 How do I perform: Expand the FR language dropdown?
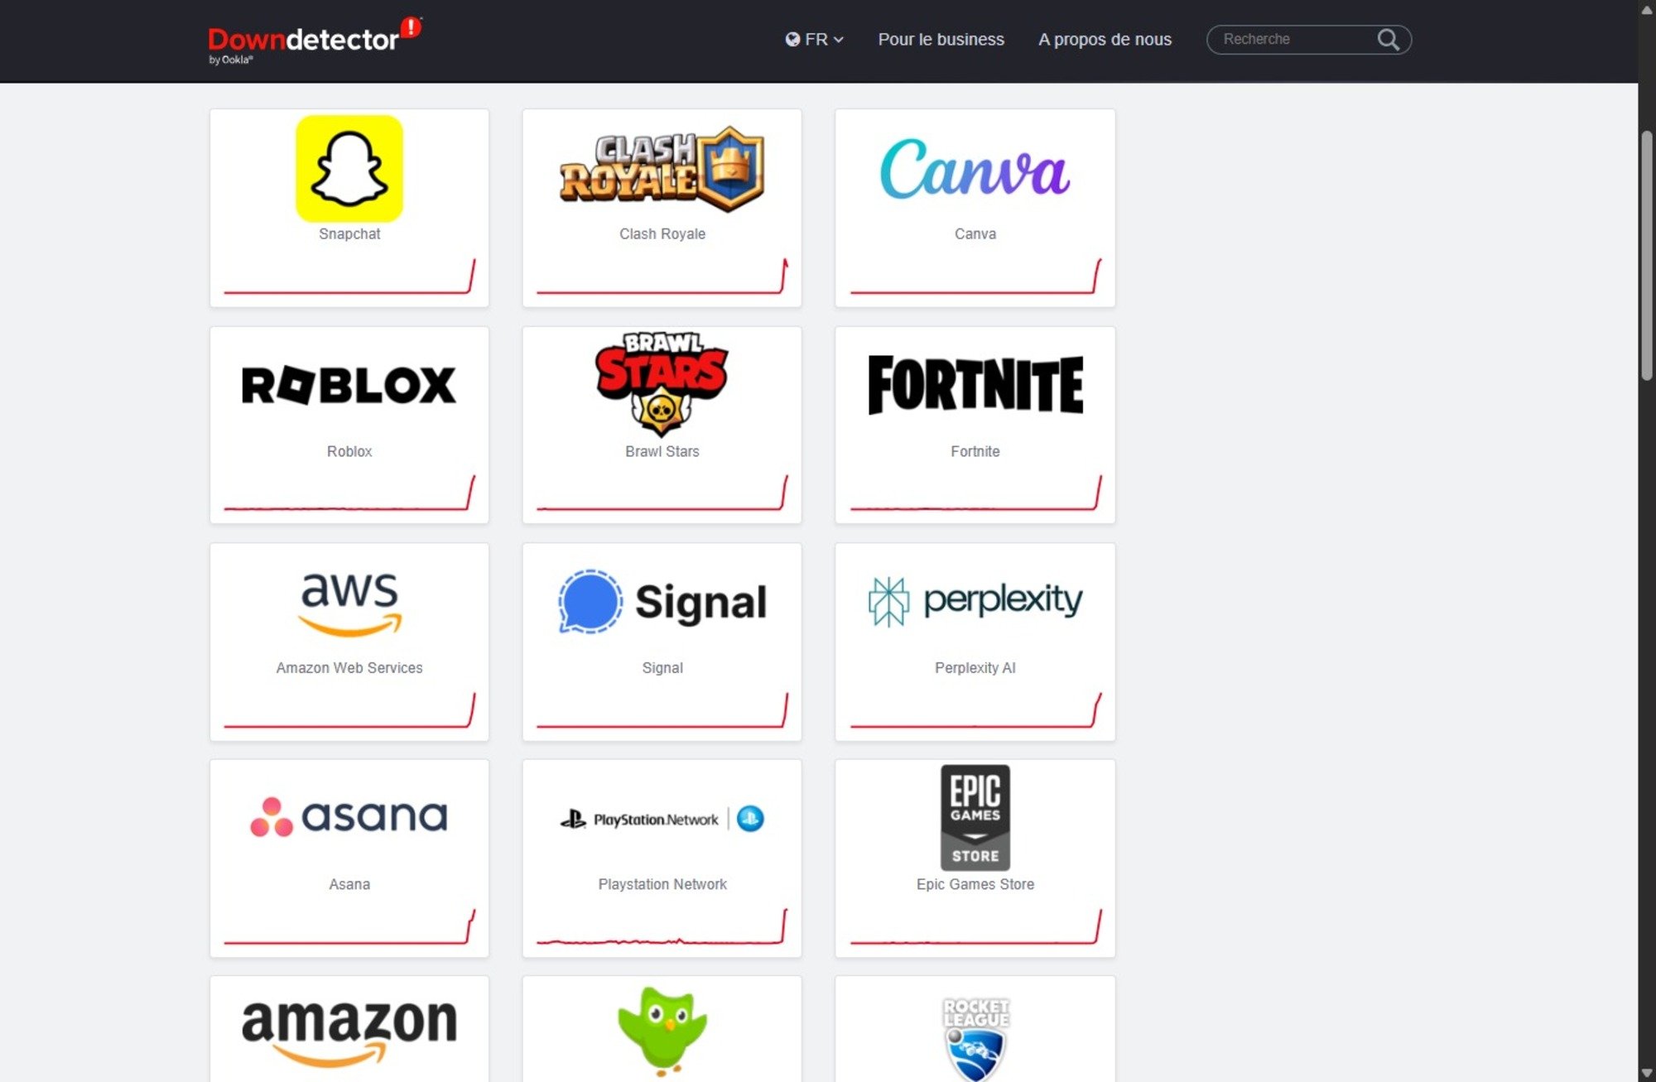[x=814, y=40]
